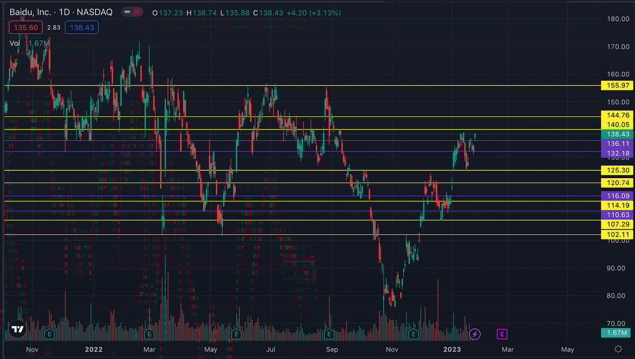Click the high value H138.74
This screenshot has width=635, height=359.
(x=201, y=13)
